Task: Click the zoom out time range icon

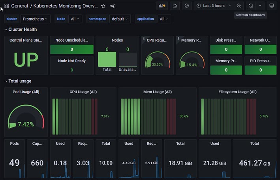Action: pos(239,6)
